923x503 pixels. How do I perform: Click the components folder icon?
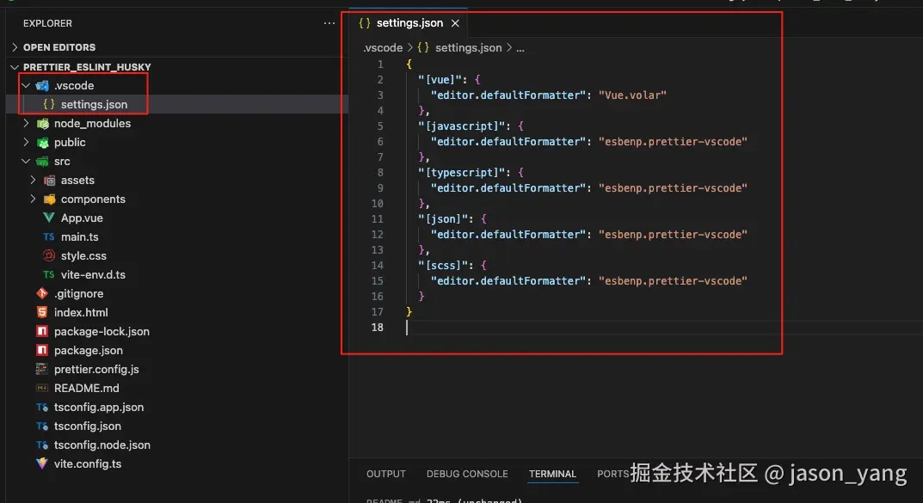click(49, 199)
